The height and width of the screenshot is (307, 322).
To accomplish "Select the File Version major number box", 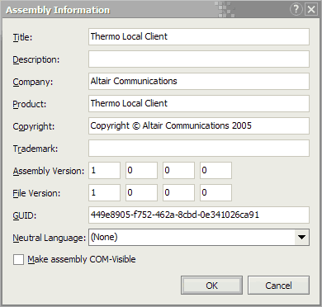I will click(104, 193).
